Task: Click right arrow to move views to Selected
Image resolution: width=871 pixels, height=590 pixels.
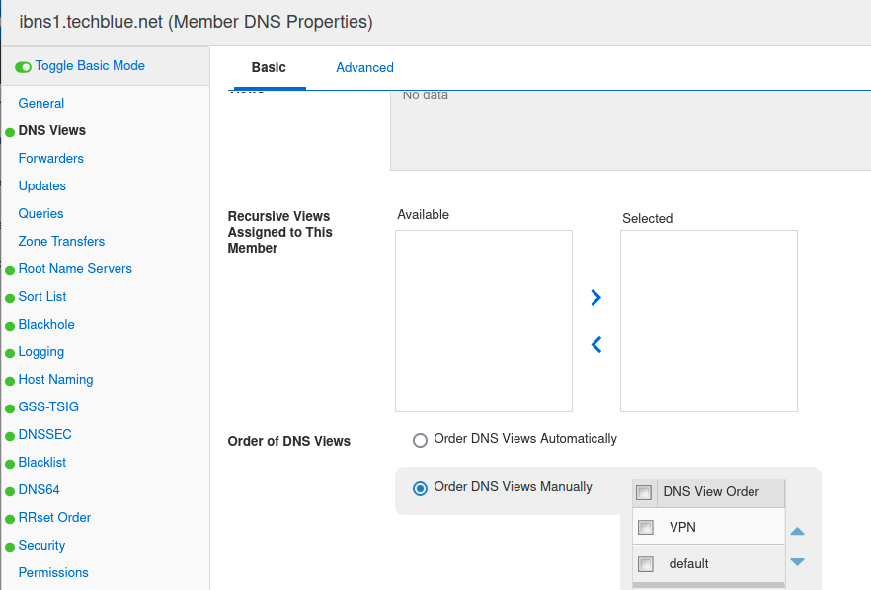Action: tap(595, 297)
